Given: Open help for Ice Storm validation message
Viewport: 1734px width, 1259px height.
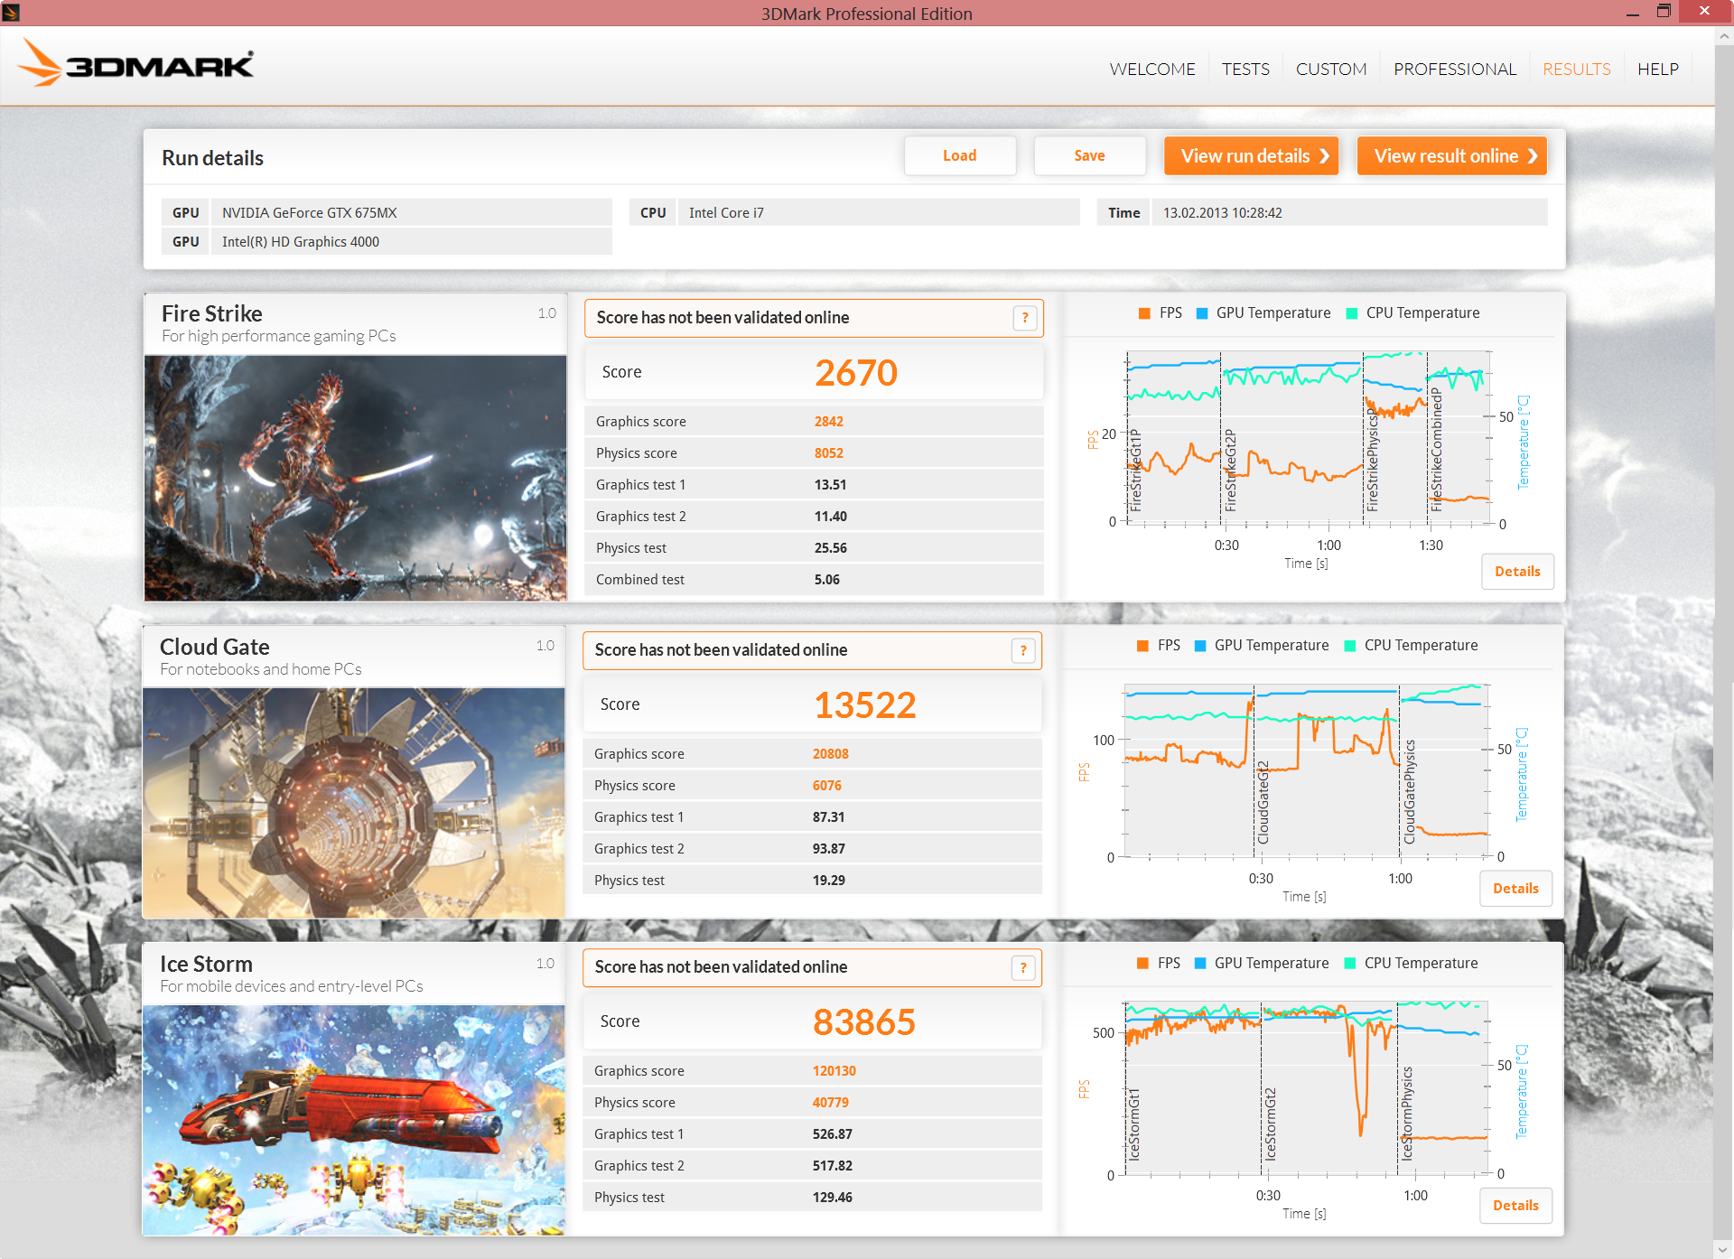Looking at the screenshot, I should point(1023,968).
